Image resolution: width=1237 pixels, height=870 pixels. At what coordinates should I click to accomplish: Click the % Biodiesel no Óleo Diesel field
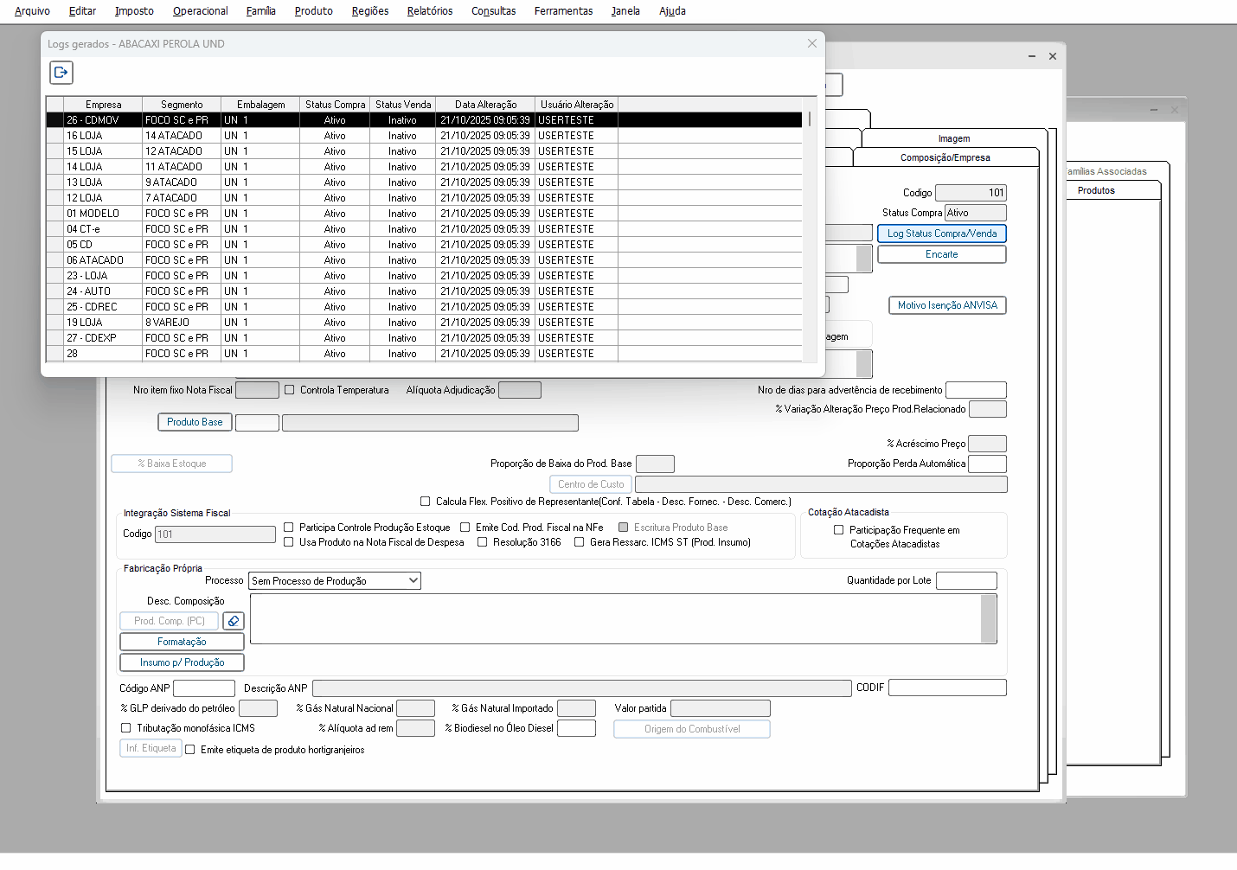coord(577,728)
